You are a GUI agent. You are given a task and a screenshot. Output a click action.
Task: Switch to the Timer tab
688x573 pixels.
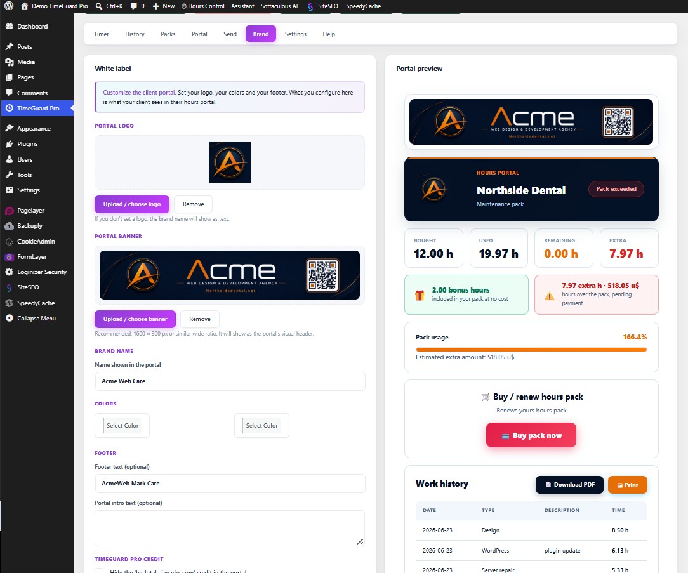point(102,34)
